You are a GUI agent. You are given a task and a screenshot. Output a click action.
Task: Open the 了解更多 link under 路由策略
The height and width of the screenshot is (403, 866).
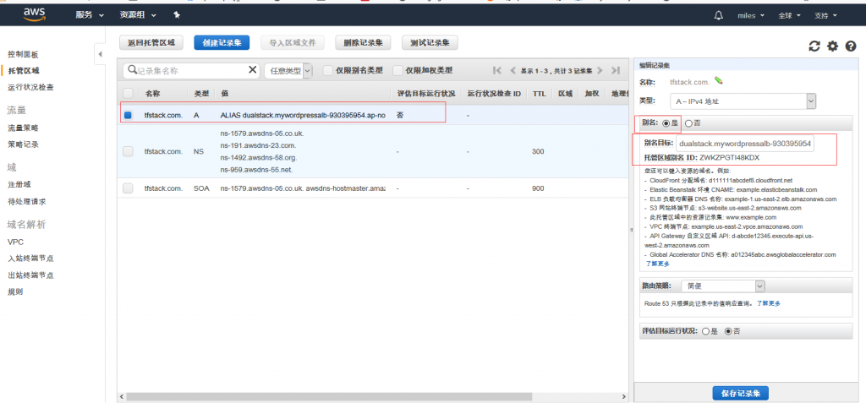[x=768, y=303]
